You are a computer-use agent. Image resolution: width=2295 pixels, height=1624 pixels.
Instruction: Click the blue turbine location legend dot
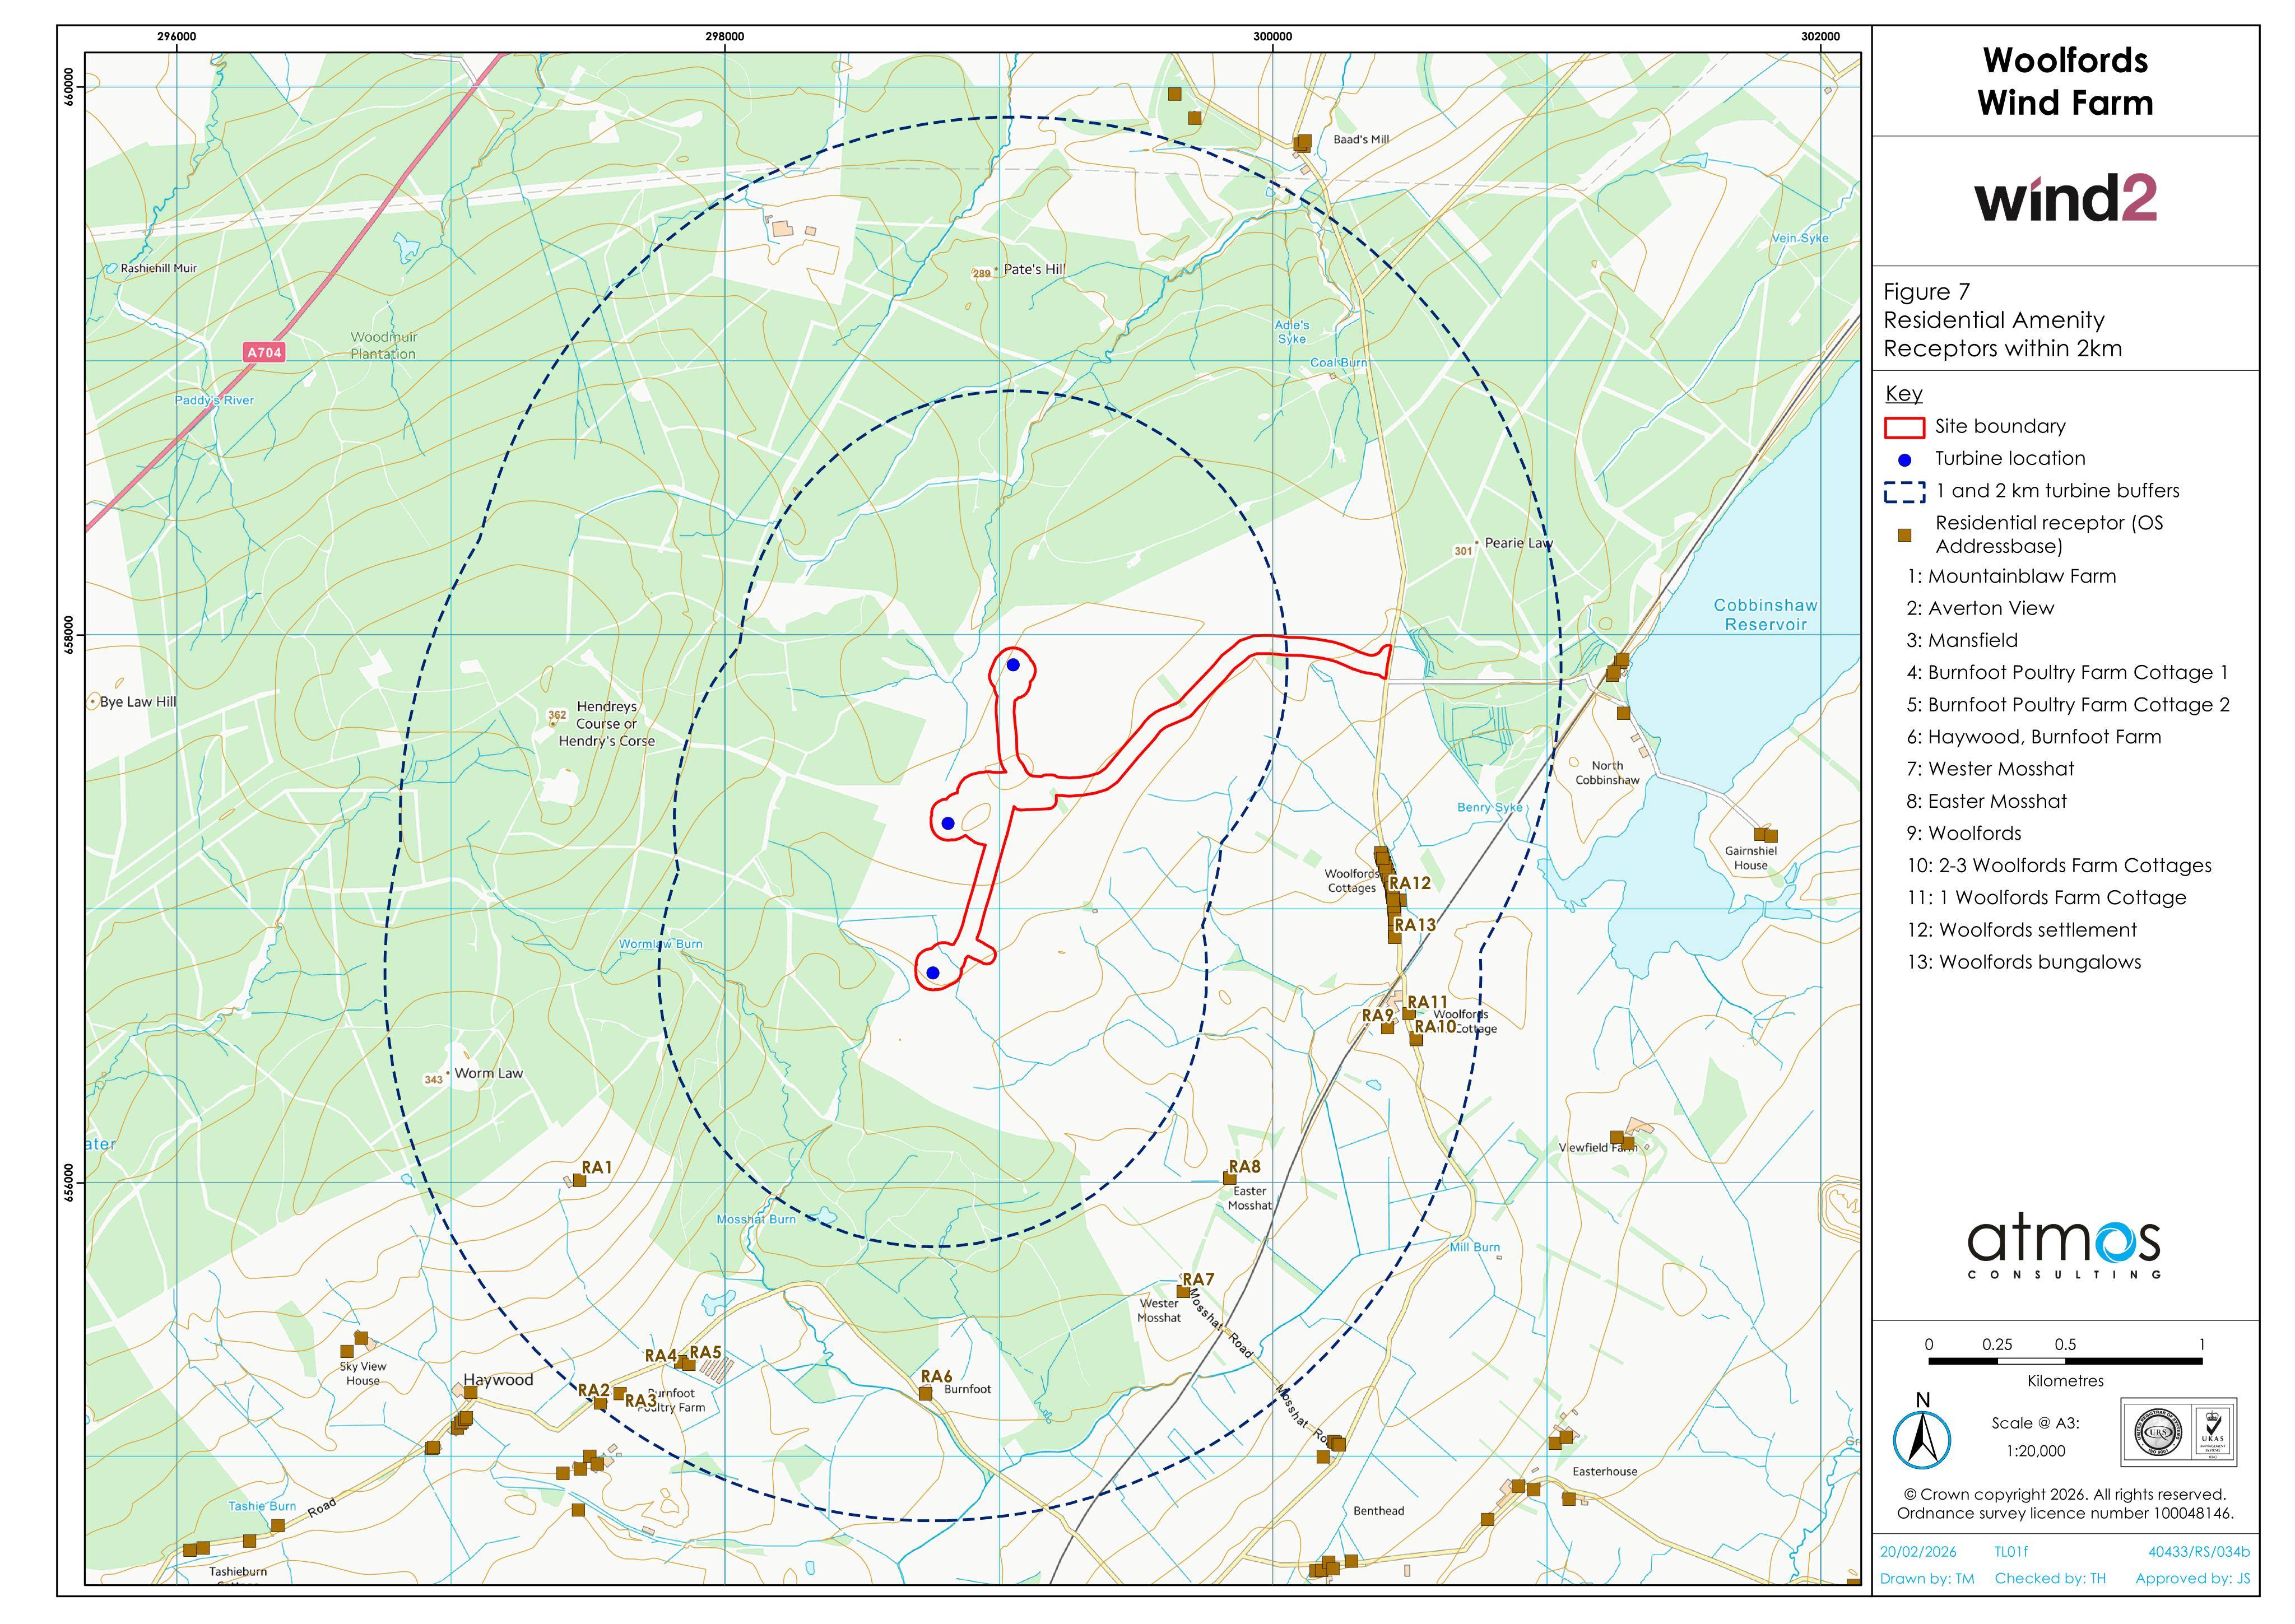click(x=1904, y=460)
